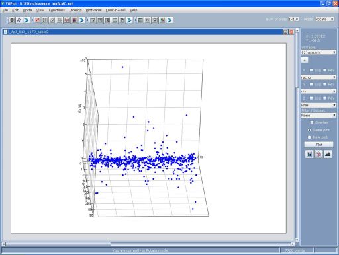Open the View menu

tap(40, 10)
